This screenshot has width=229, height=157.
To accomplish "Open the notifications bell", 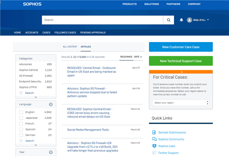I will pos(181,20).
